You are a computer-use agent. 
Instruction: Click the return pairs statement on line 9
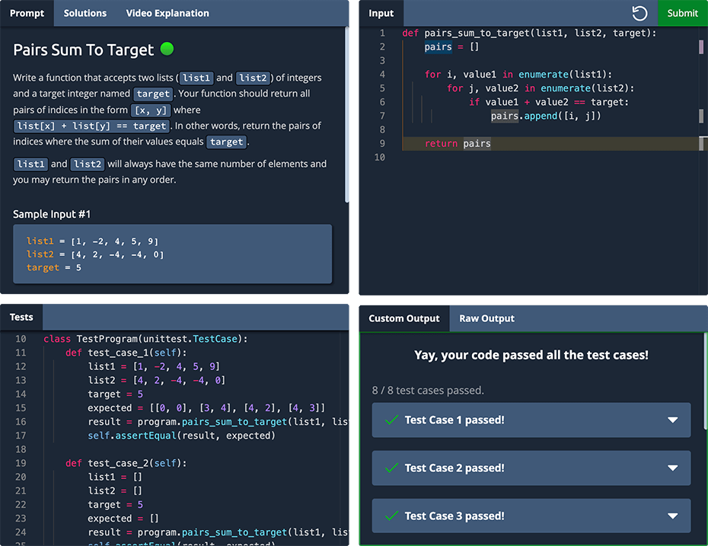[457, 143]
